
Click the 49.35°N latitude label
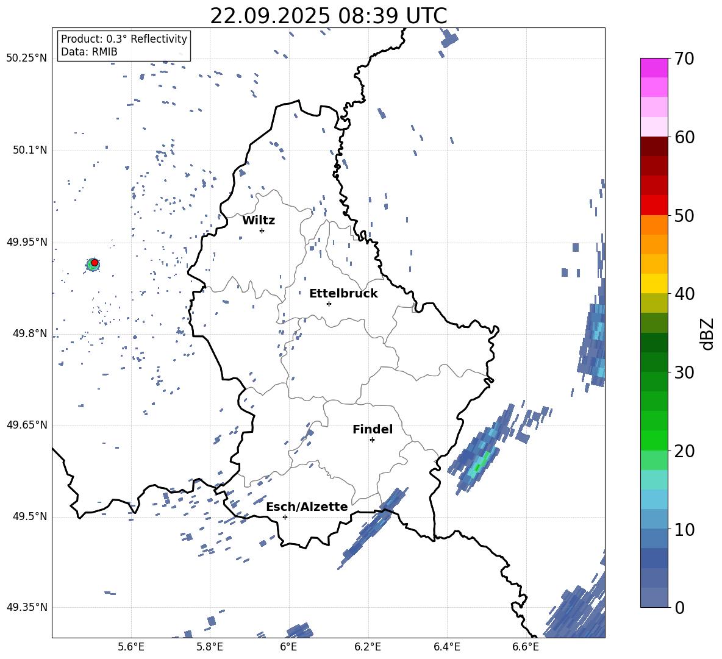27,607
